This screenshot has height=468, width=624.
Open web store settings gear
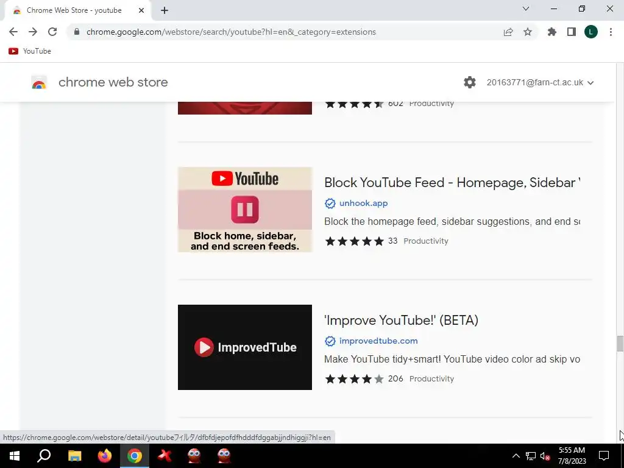pos(470,82)
